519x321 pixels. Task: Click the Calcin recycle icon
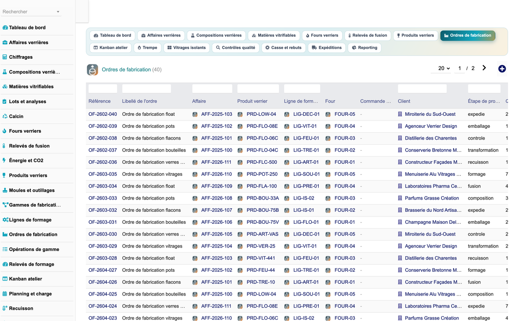point(5,116)
